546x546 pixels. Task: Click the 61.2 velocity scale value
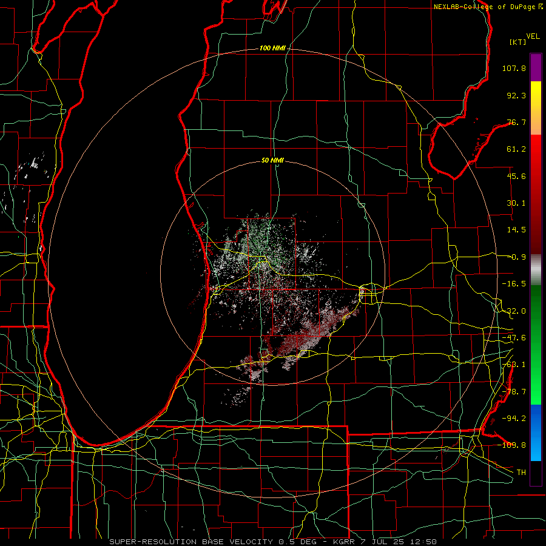(x=516, y=149)
